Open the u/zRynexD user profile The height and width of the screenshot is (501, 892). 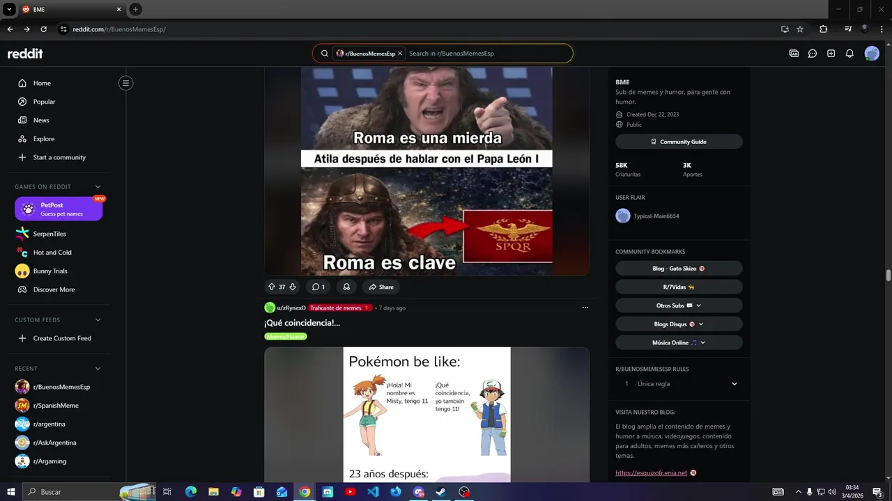click(291, 308)
